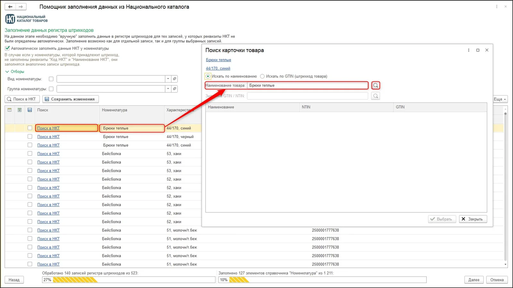Click the open-form icon next to Группа номенклатуры
Screen dimensions: 513x288
174,89
